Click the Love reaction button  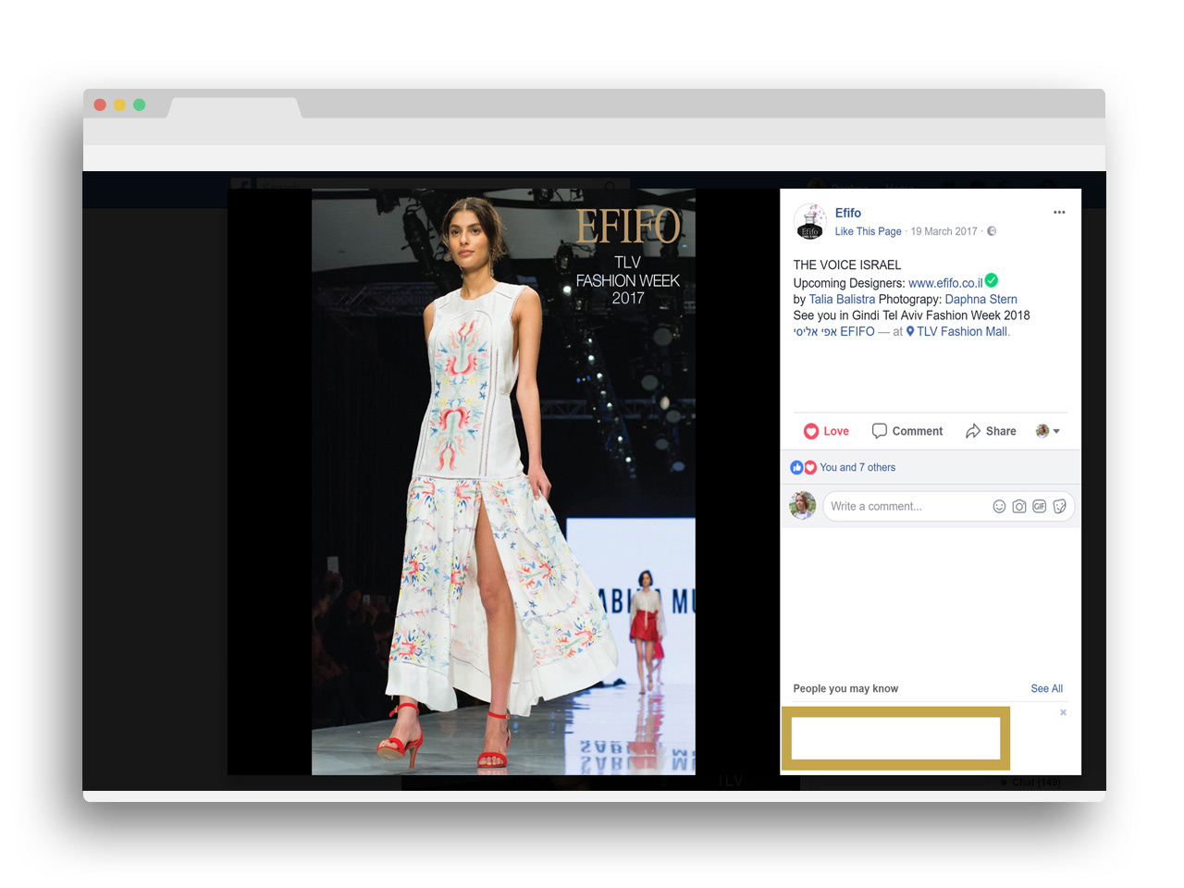coord(826,431)
